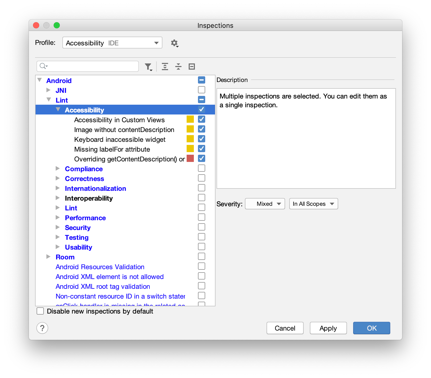Uncheck Accessibility in Custom Views inspection
The image size is (431, 378).
click(x=202, y=119)
